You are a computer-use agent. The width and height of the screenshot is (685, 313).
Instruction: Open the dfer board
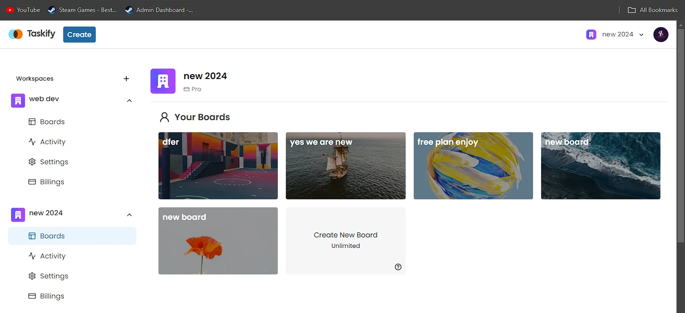point(218,166)
